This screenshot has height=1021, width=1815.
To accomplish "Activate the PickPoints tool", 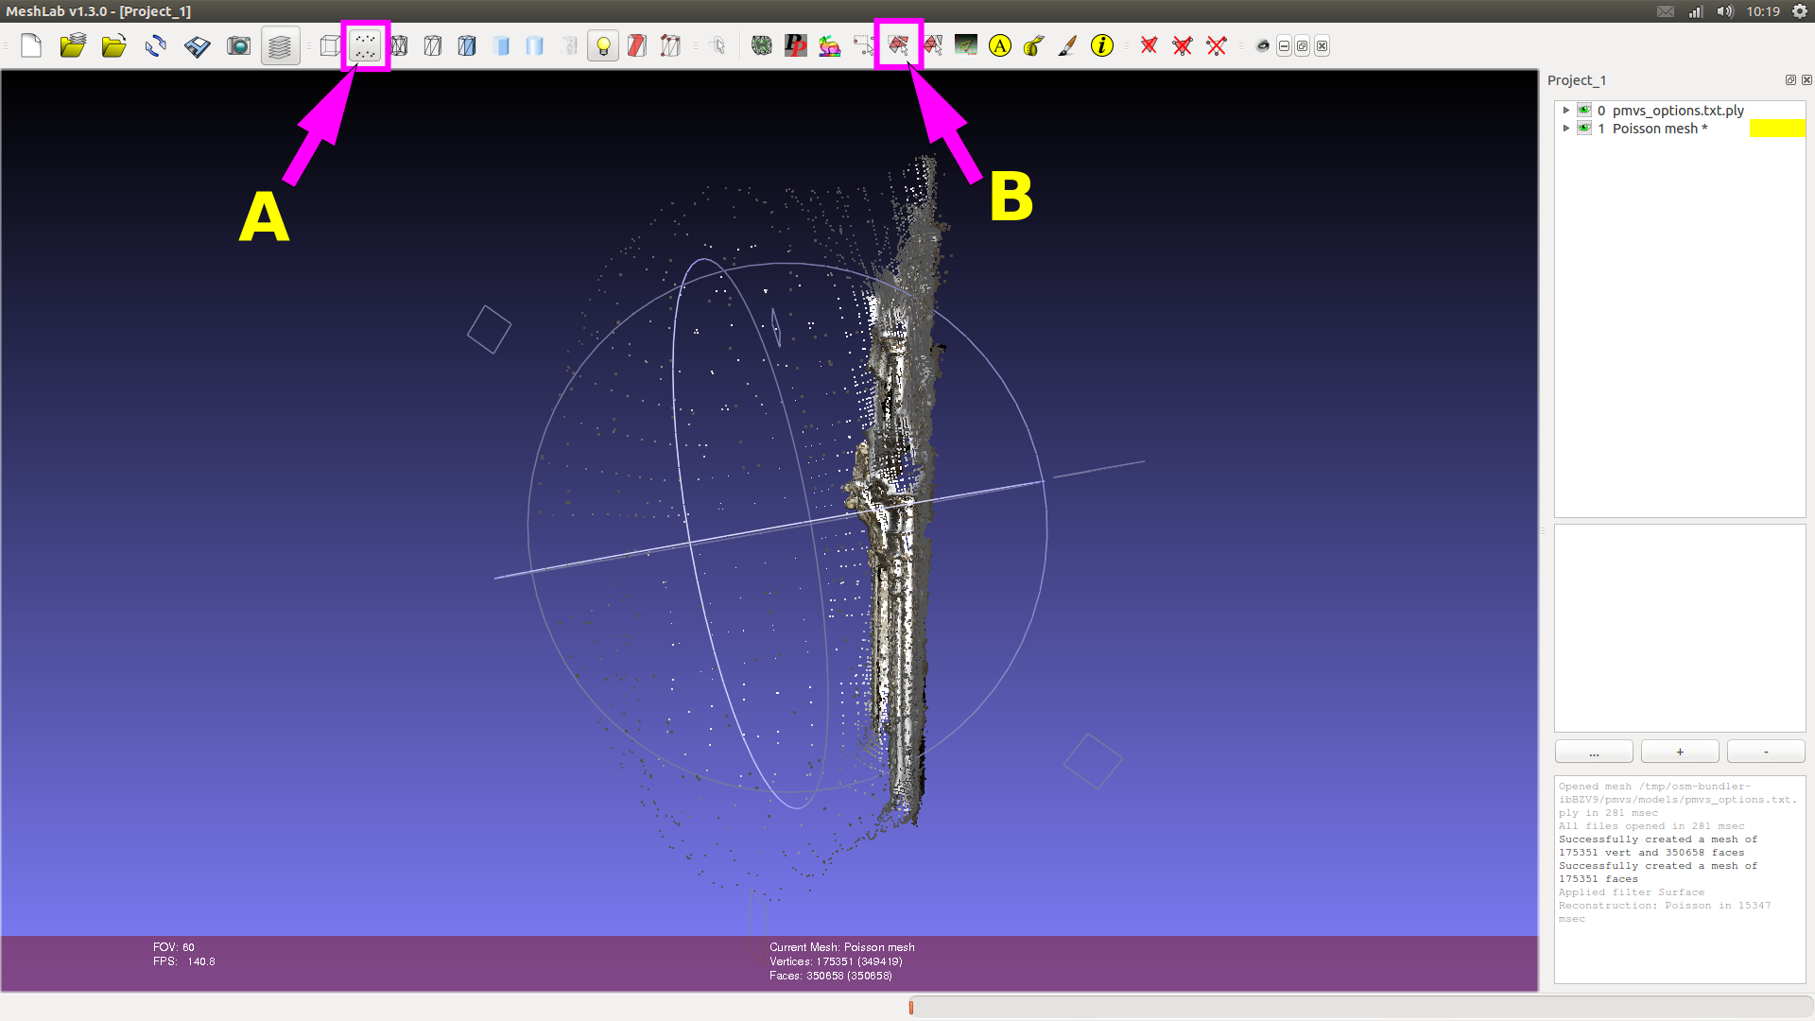I will click(796, 45).
